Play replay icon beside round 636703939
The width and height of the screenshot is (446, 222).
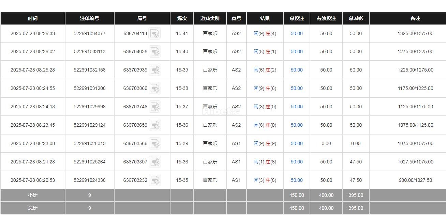coord(155,70)
